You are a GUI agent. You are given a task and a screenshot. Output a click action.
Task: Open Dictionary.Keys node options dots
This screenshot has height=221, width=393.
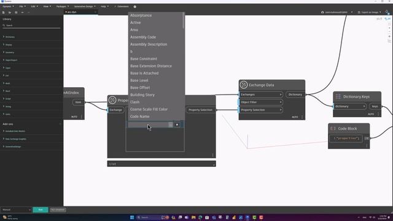378,114
